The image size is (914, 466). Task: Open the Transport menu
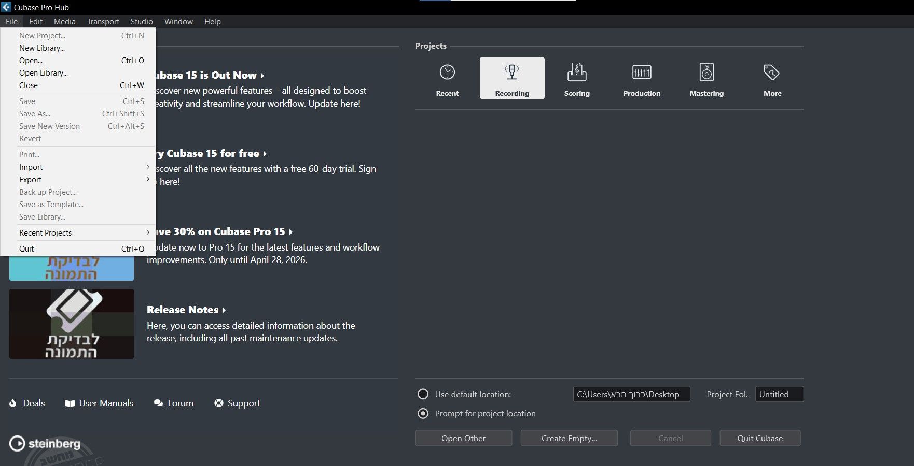click(x=103, y=22)
